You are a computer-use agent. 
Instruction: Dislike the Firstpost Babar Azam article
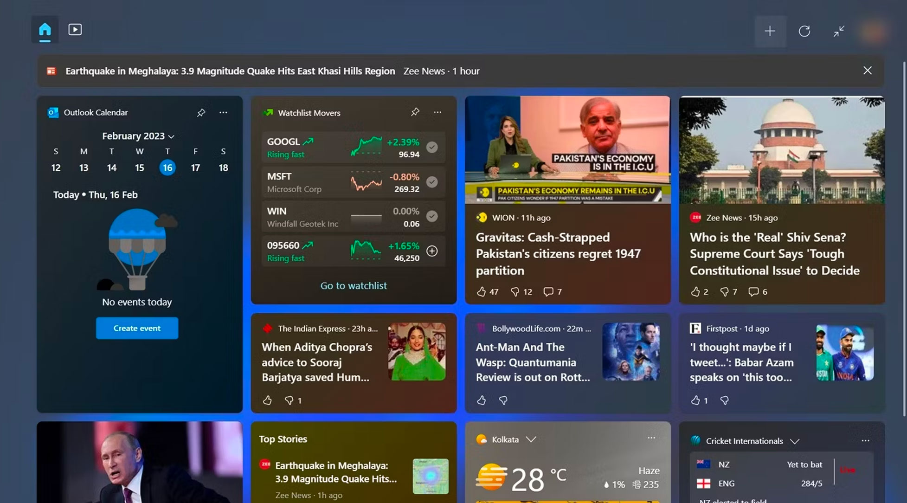pos(725,400)
